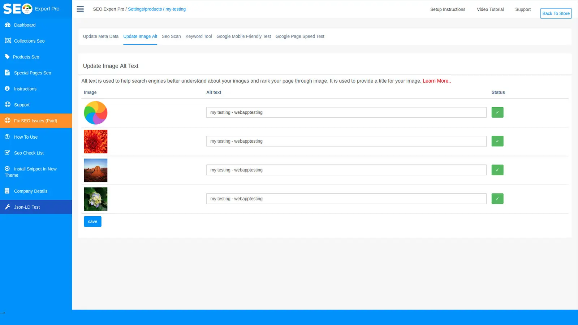View the Instructions page
This screenshot has width=578, height=325.
coord(25,89)
